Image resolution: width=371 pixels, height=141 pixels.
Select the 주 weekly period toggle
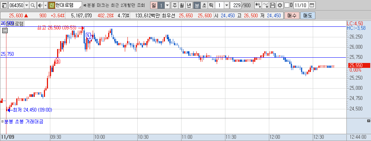(x=175, y=5)
